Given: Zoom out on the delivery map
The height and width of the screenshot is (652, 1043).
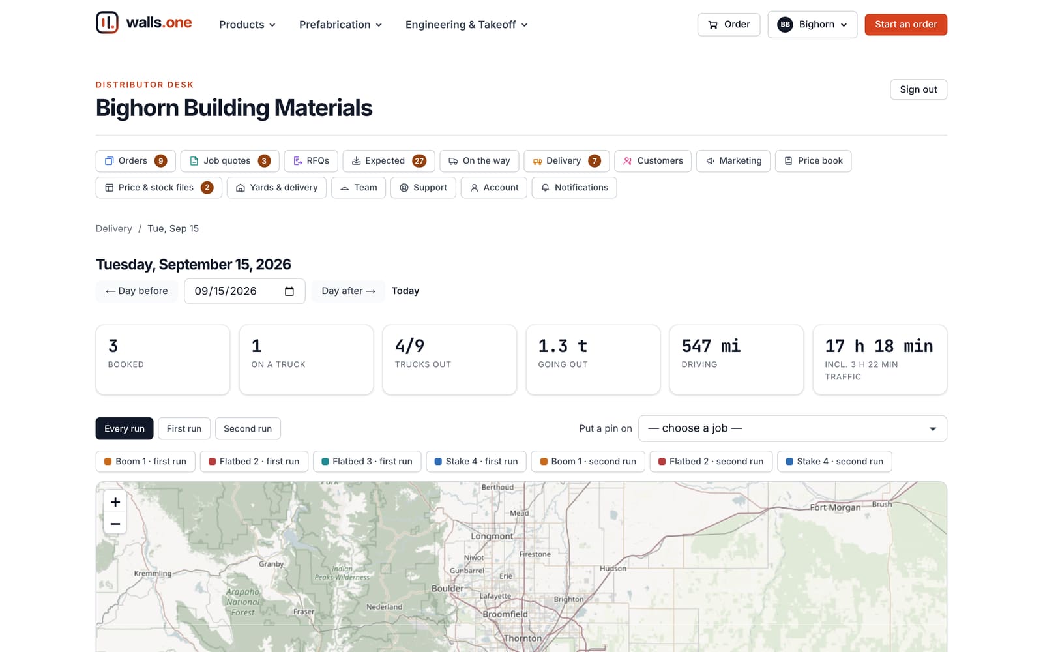Looking at the screenshot, I should tap(115, 524).
